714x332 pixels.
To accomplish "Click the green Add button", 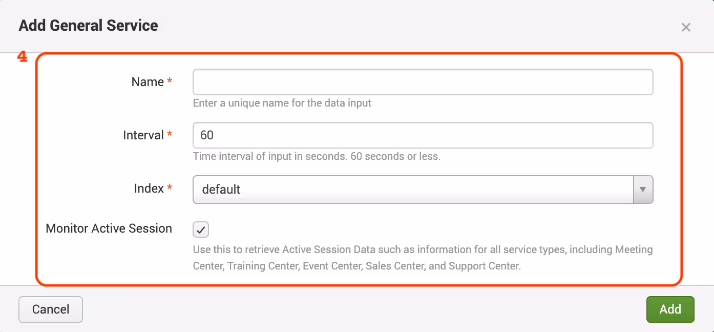I will point(670,309).
